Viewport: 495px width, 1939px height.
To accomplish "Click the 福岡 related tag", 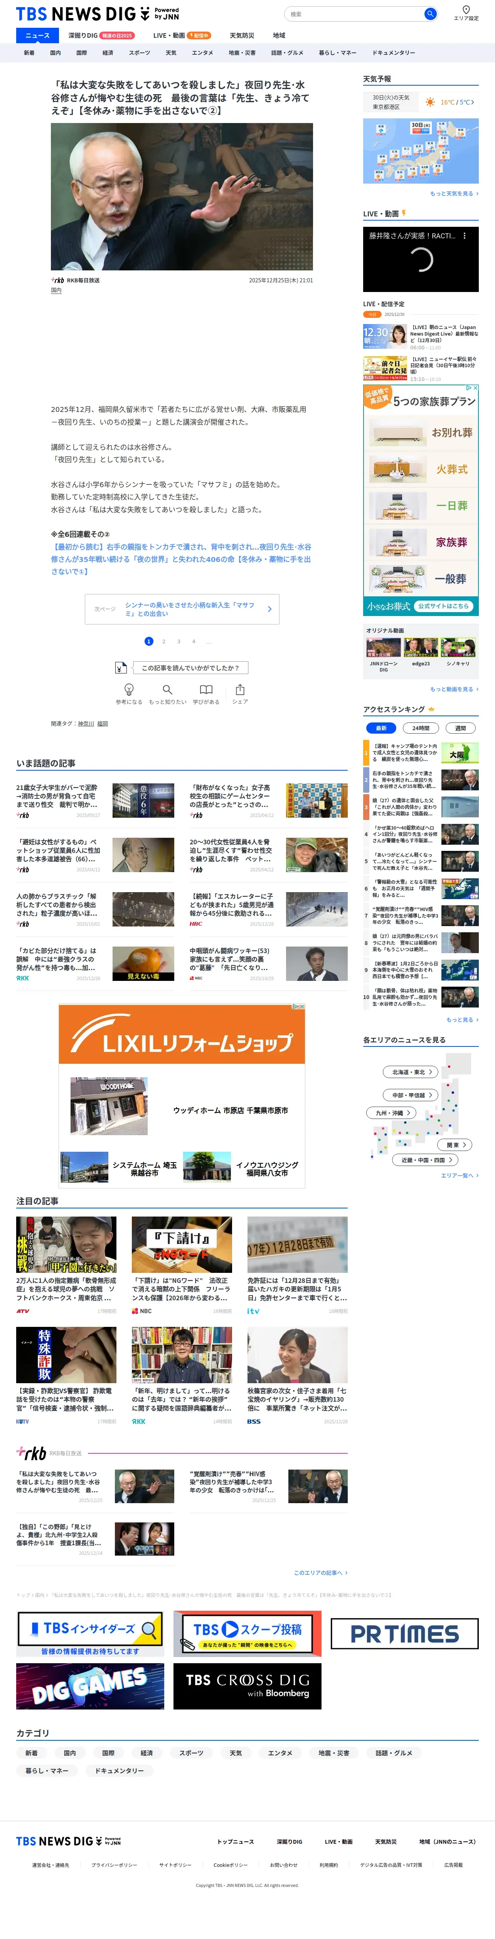I will (x=102, y=723).
